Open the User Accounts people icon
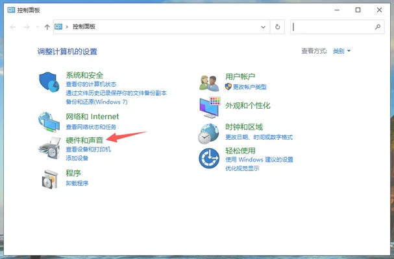This screenshot has height=259, width=394. (x=209, y=84)
